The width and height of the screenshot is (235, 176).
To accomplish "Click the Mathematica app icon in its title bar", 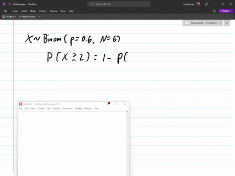I will pyautogui.click(x=21, y=104).
